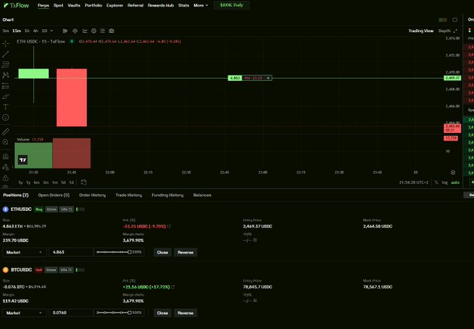Select the 1h timeframe

click(x=27, y=31)
